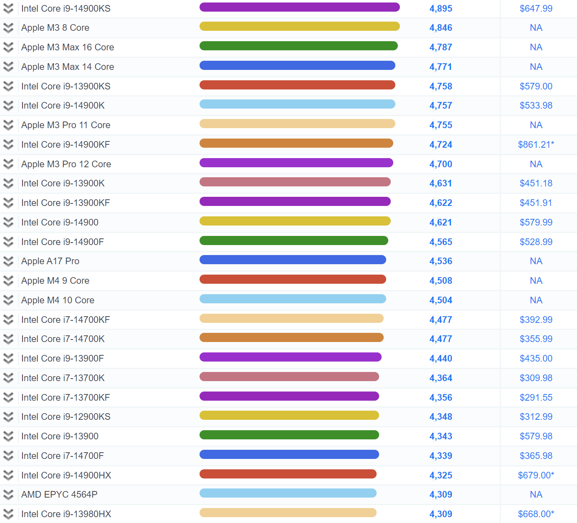Click the 4,440 score value

(441, 359)
